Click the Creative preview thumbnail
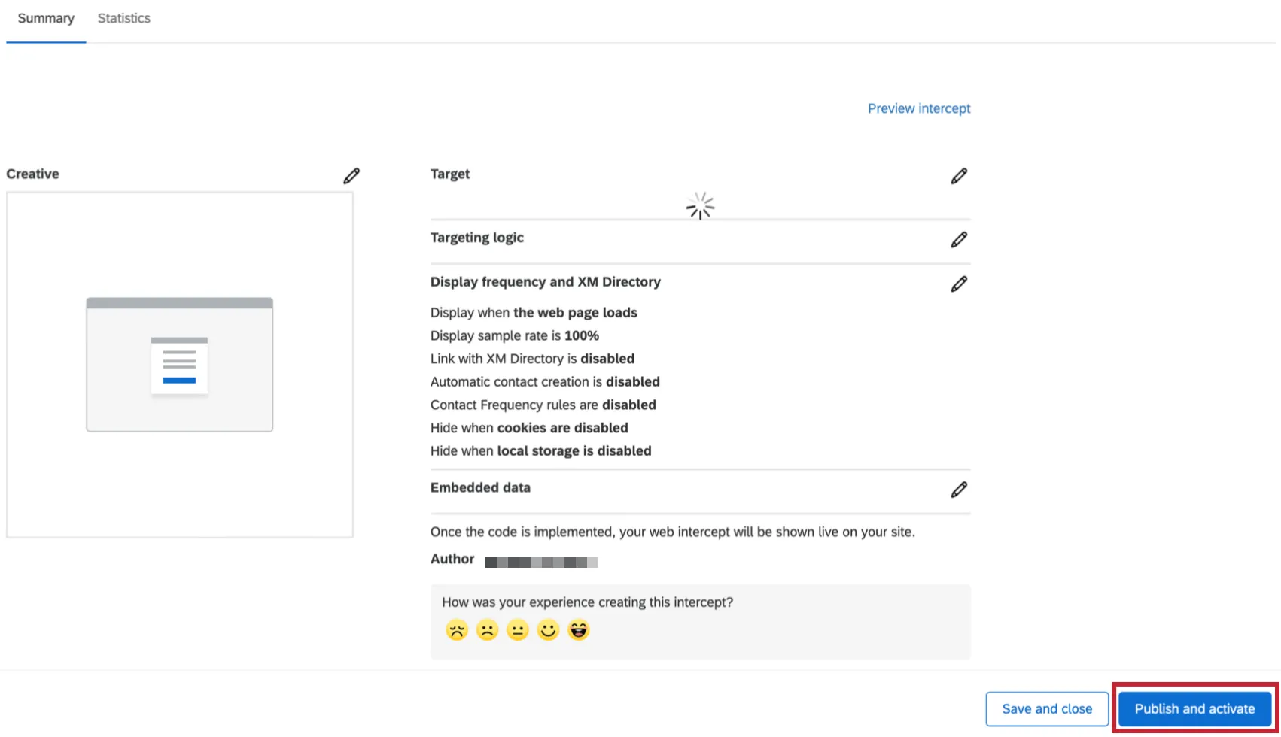The height and width of the screenshot is (737, 1281). click(179, 365)
